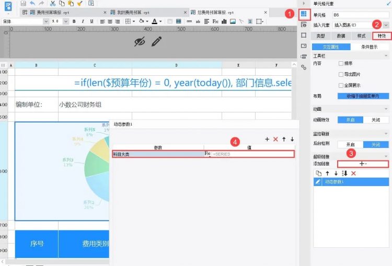The width and height of the screenshot is (392, 266).
Task: Activate the format painter brush
Action: (x=80, y=3)
